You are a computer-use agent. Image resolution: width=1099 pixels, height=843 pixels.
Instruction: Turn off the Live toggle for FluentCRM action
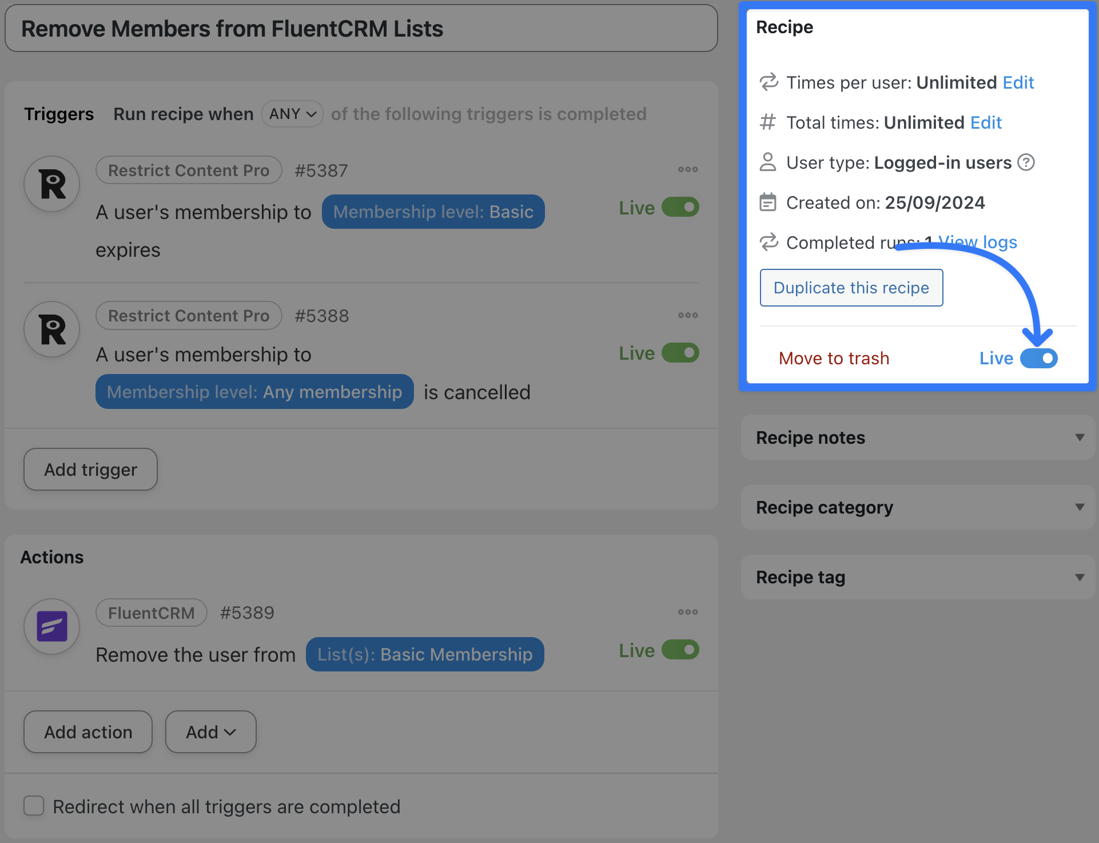coord(680,650)
